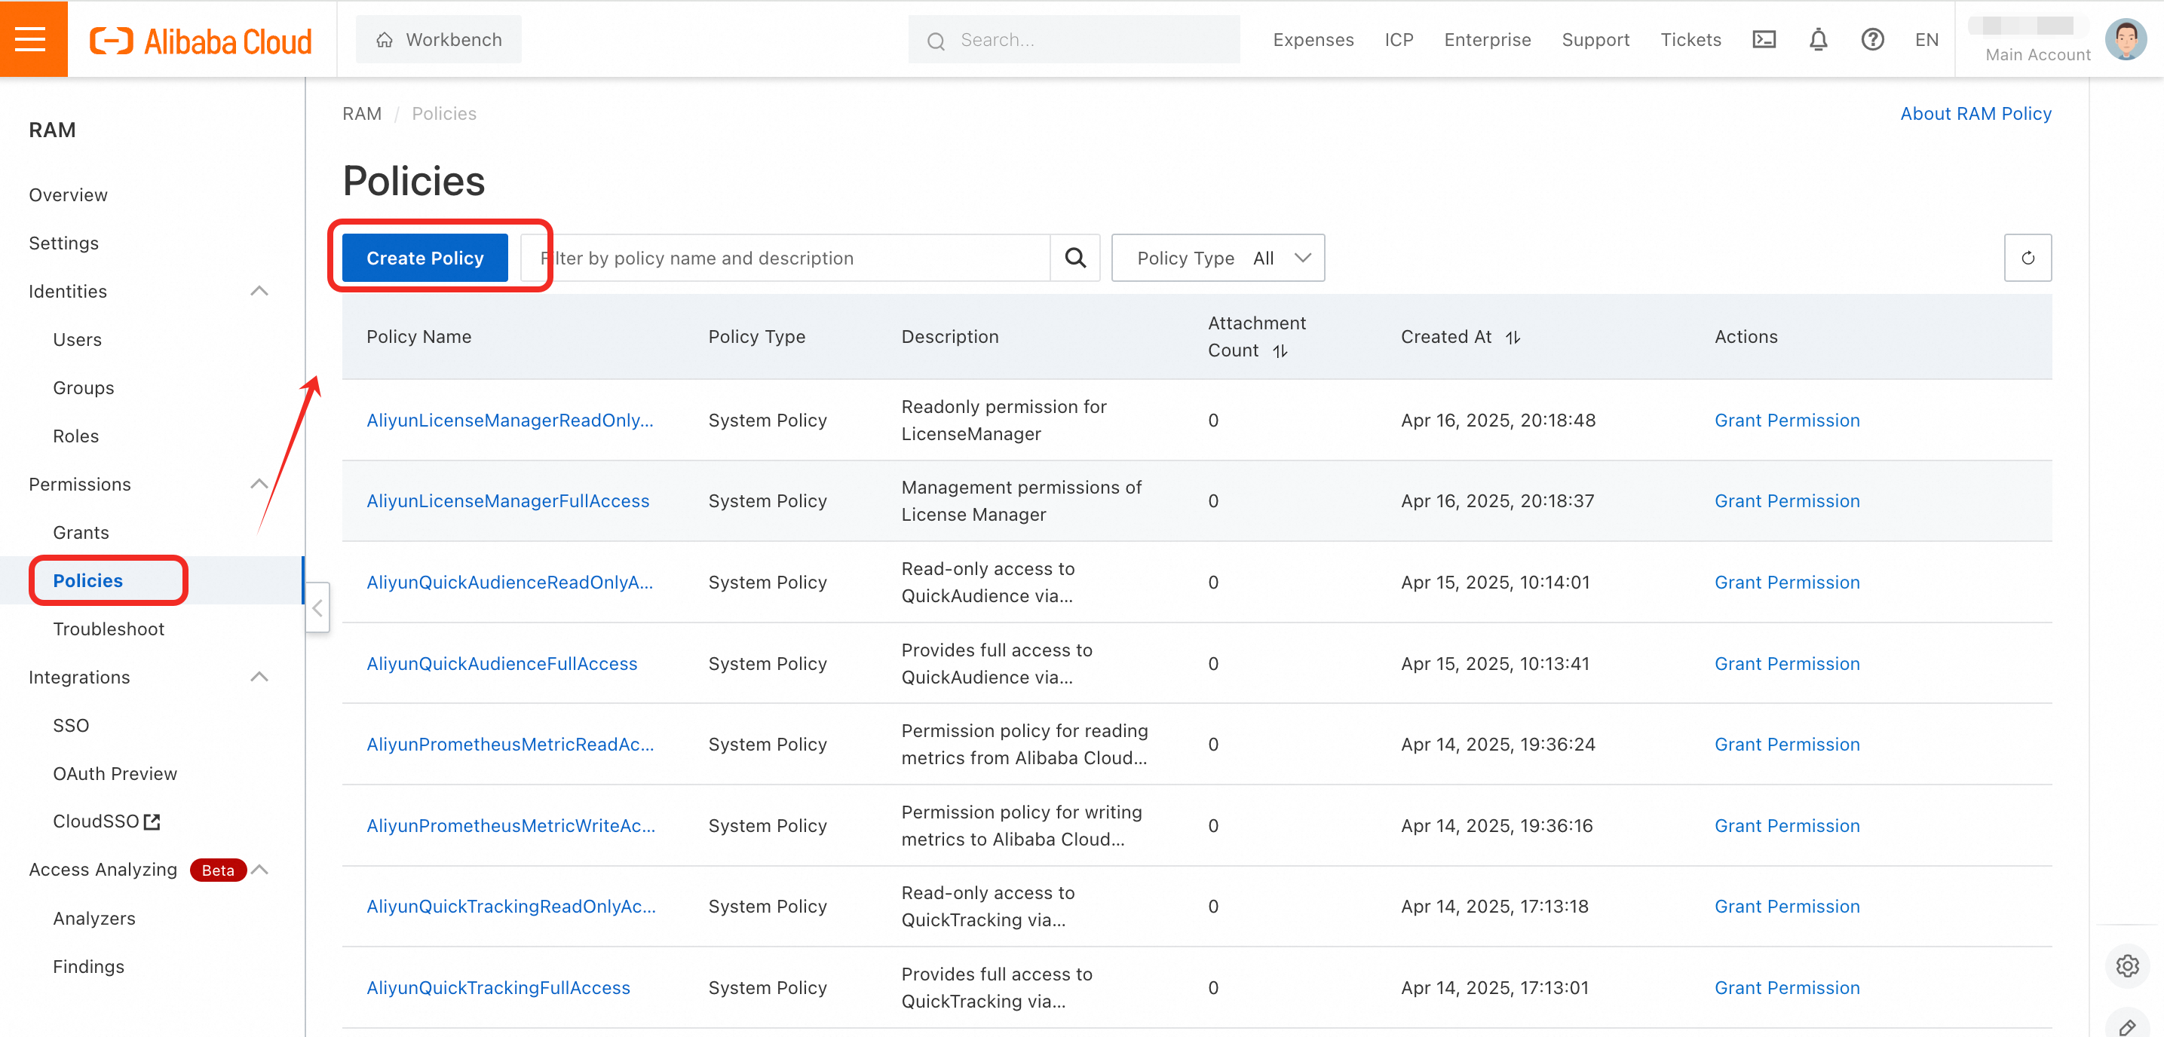Open the help question mark icon
This screenshot has height=1037, width=2164.
click(1871, 39)
